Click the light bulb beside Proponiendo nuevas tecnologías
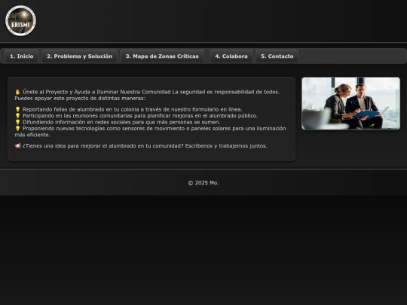 (x=17, y=129)
